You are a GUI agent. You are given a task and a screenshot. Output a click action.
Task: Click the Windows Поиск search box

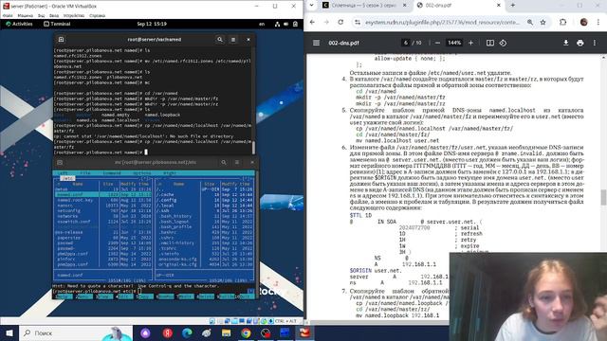[76, 332]
